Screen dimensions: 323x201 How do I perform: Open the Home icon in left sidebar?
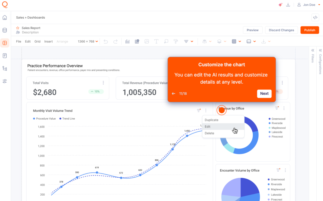[x=5, y=17]
